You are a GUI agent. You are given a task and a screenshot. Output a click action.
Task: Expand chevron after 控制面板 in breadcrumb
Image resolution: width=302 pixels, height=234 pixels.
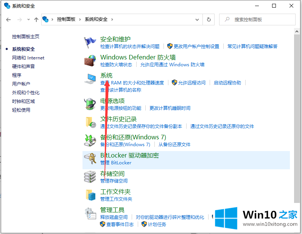pyautogui.click(x=80, y=19)
